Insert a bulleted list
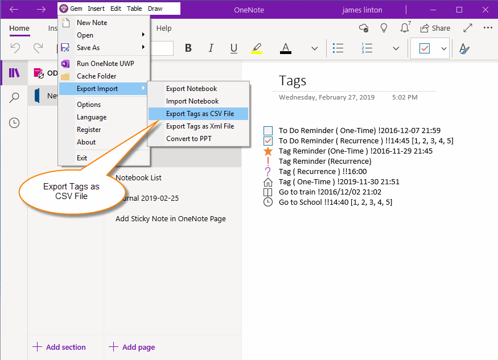 (338, 48)
